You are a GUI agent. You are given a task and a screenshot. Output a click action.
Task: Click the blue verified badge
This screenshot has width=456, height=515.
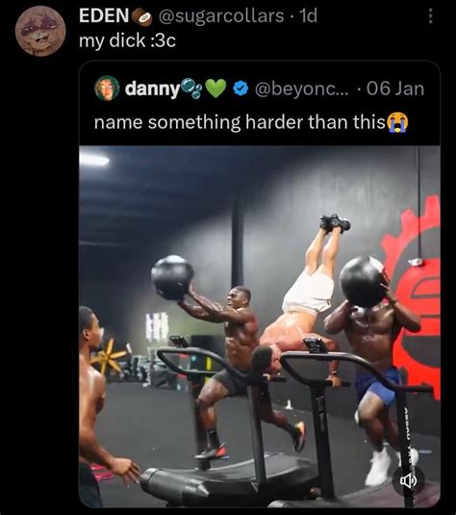[x=241, y=89]
